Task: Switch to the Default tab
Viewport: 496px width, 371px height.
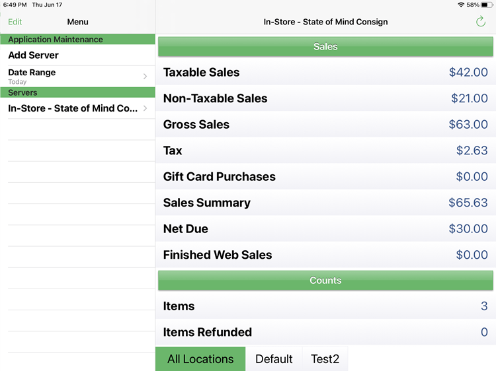Action: click(274, 358)
